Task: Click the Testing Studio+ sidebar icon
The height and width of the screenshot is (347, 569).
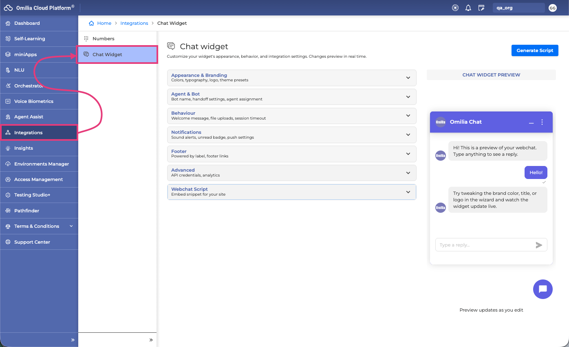Action: point(8,195)
